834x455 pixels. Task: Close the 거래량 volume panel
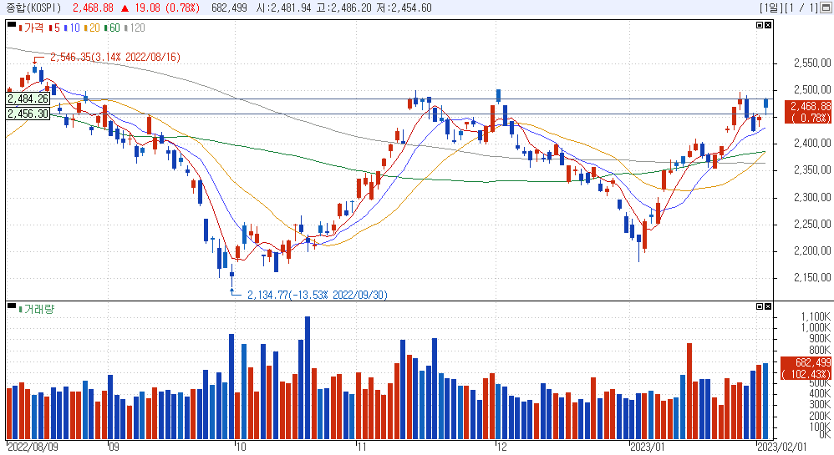tap(767, 306)
